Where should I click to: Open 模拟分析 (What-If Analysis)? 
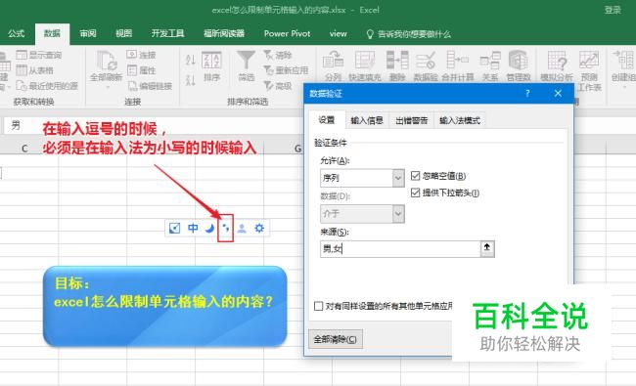[x=557, y=66]
